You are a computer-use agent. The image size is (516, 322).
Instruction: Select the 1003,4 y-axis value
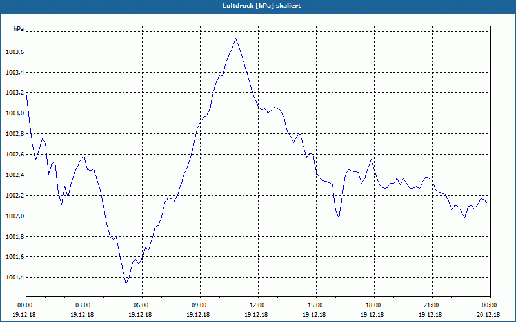(15, 72)
